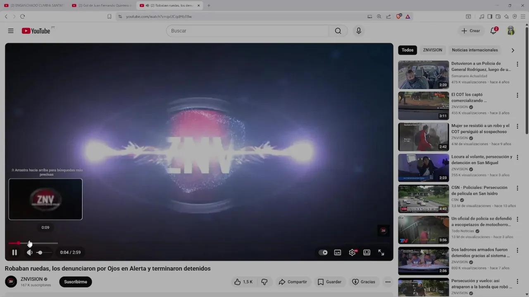Image resolution: width=529 pixels, height=297 pixels.
Task: Click the Gracias button
Action: (x=364, y=282)
